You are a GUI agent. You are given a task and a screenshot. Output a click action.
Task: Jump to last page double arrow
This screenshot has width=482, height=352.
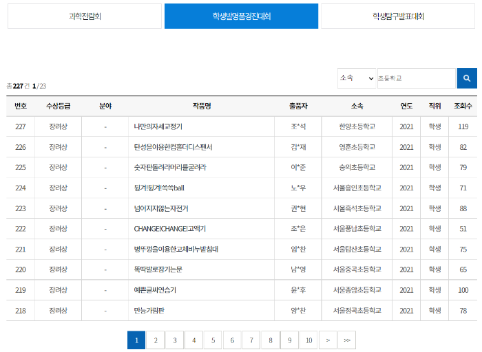(347, 340)
